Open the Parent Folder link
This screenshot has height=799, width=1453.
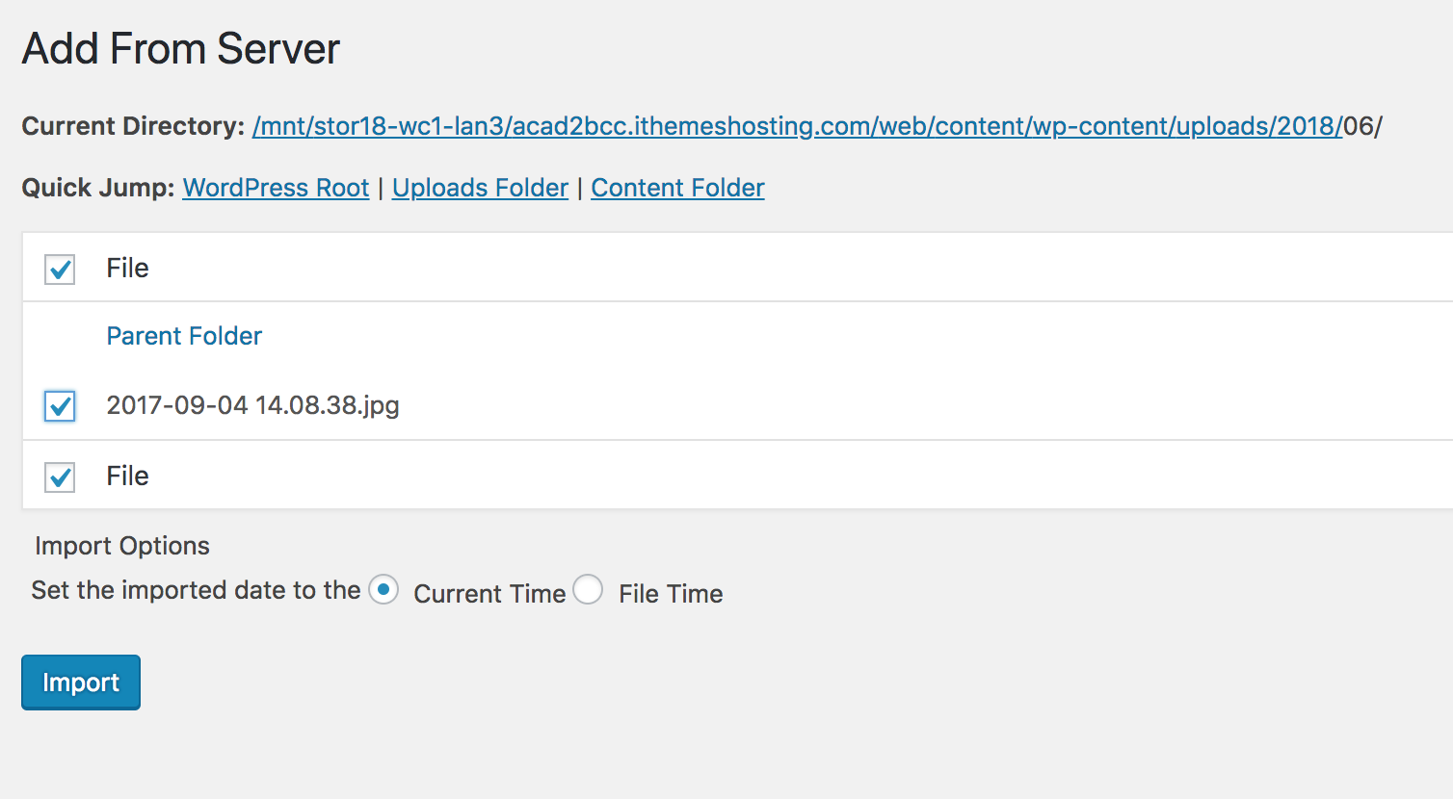pos(184,336)
